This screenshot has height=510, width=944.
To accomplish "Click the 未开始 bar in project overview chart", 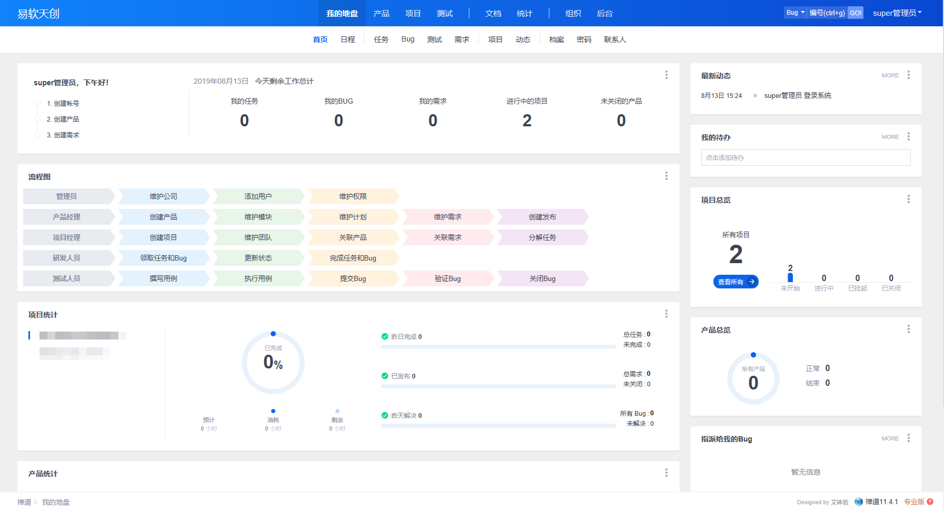I will [x=790, y=278].
